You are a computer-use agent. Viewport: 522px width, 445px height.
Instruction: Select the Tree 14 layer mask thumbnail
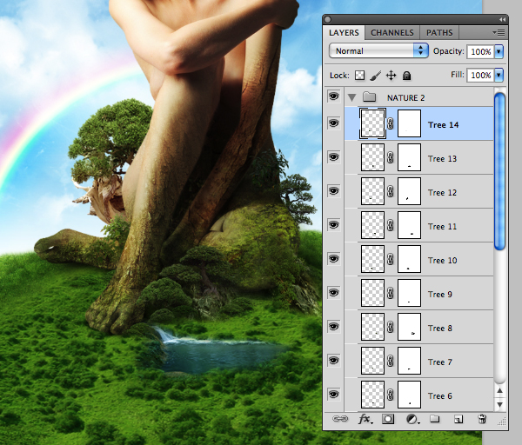click(x=409, y=123)
